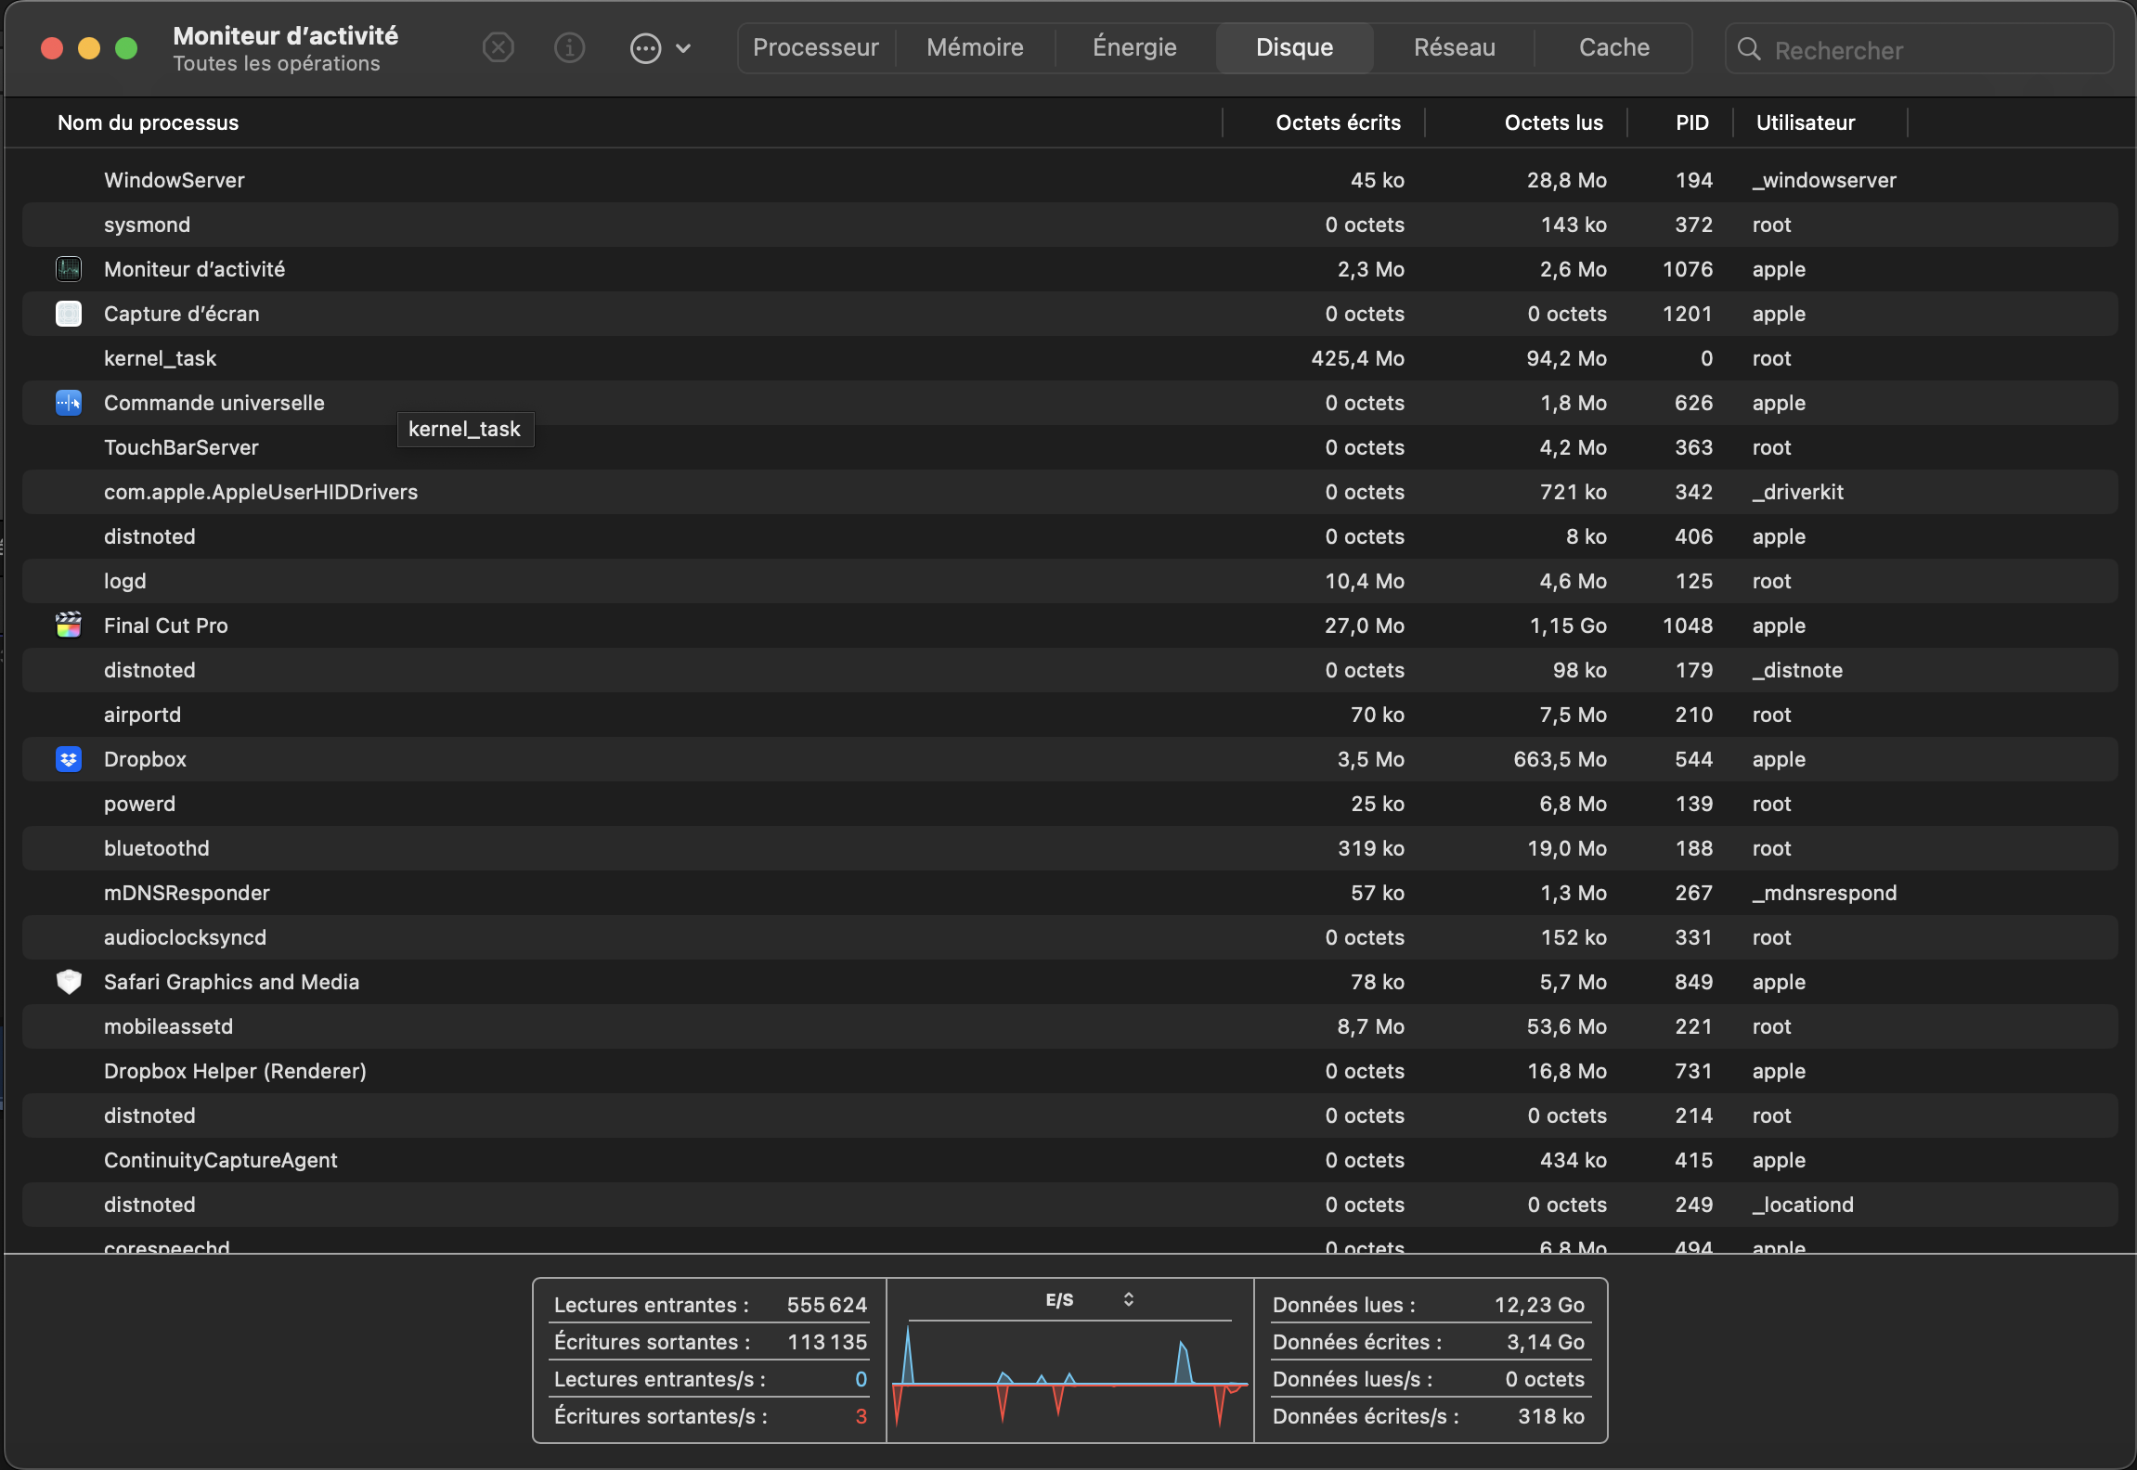Click the process info (i) icon
This screenshot has width=2137, height=1470.
click(x=569, y=47)
